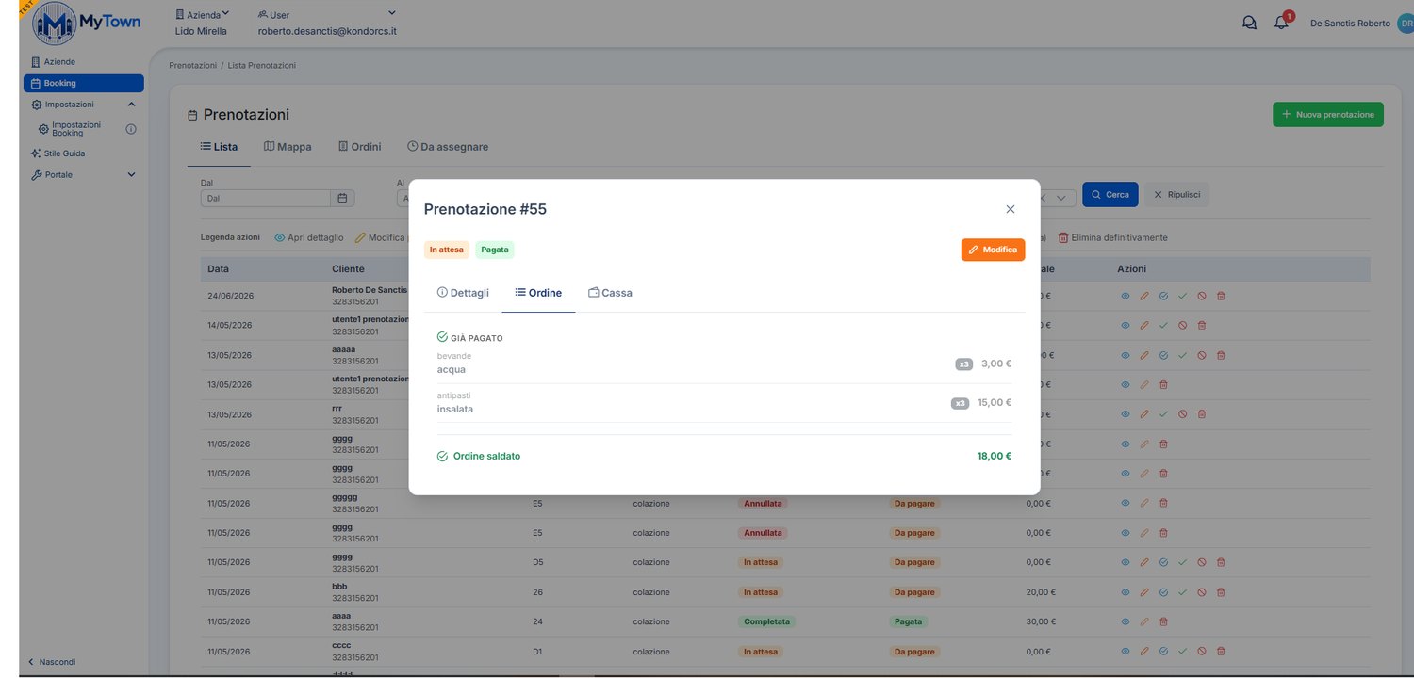Edit the bbb booking using pencil icon
1414x678 pixels.
[x=1144, y=592]
